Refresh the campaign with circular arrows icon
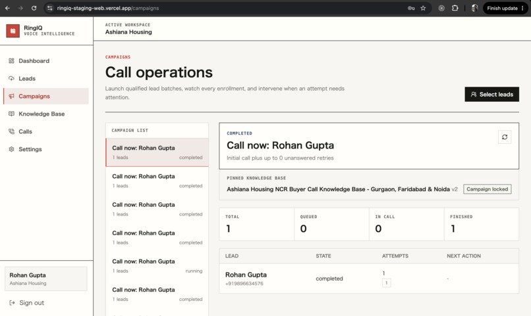 pos(505,137)
